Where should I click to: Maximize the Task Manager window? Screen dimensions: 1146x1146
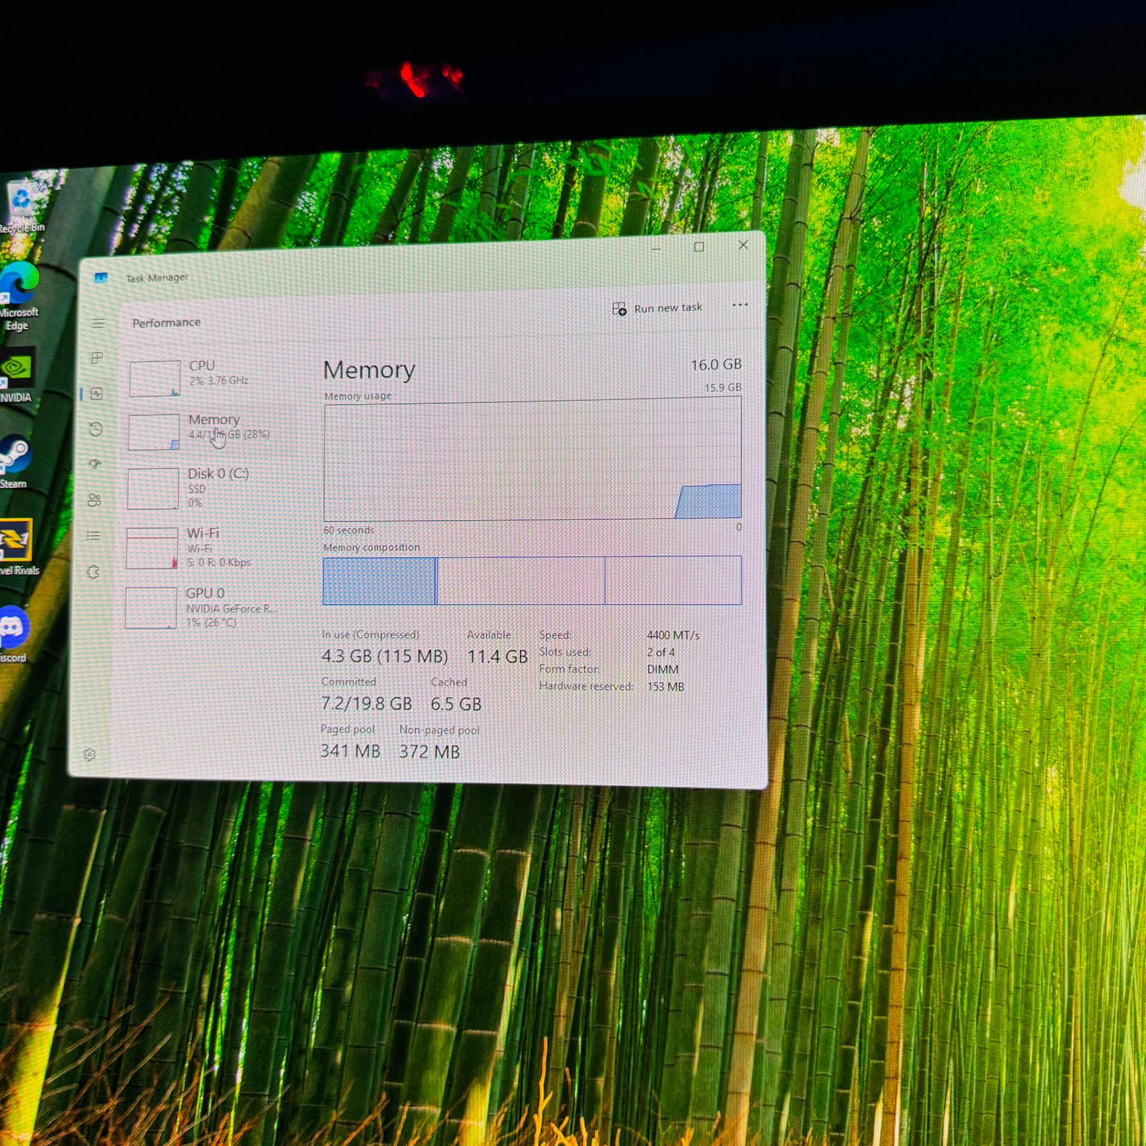[699, 247]
